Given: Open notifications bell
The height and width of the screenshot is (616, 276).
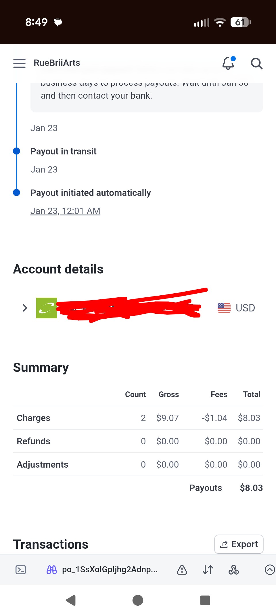Looking at the screenshot, I should click(228, 63).
